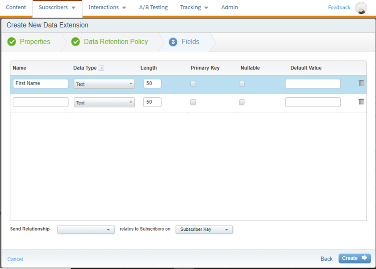Switch to the A/B Testing tab
The image size is (376, 269).
(x=153, y=8)
